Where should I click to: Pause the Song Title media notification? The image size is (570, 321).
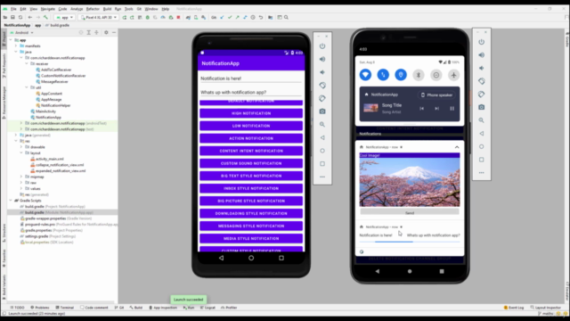(x=452, y=109)
